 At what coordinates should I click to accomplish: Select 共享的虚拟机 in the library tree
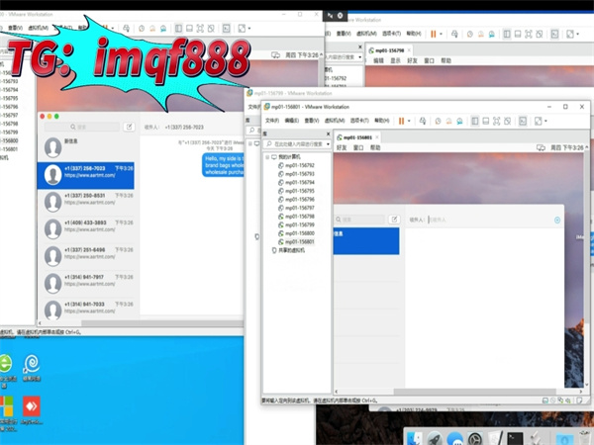(294, 250)
